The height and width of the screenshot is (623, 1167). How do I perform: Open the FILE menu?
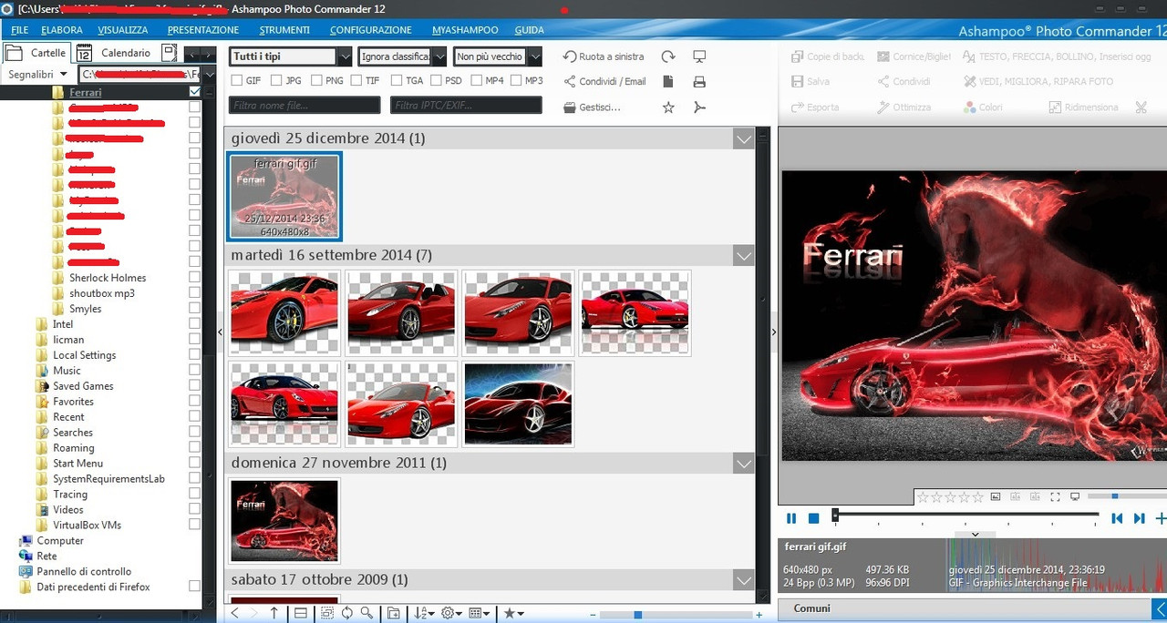click(x=19, y=30)
